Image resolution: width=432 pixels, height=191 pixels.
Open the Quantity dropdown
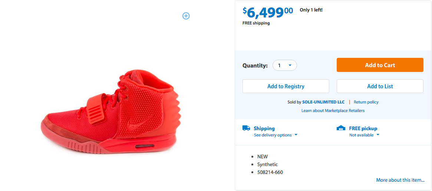(285, 65)
